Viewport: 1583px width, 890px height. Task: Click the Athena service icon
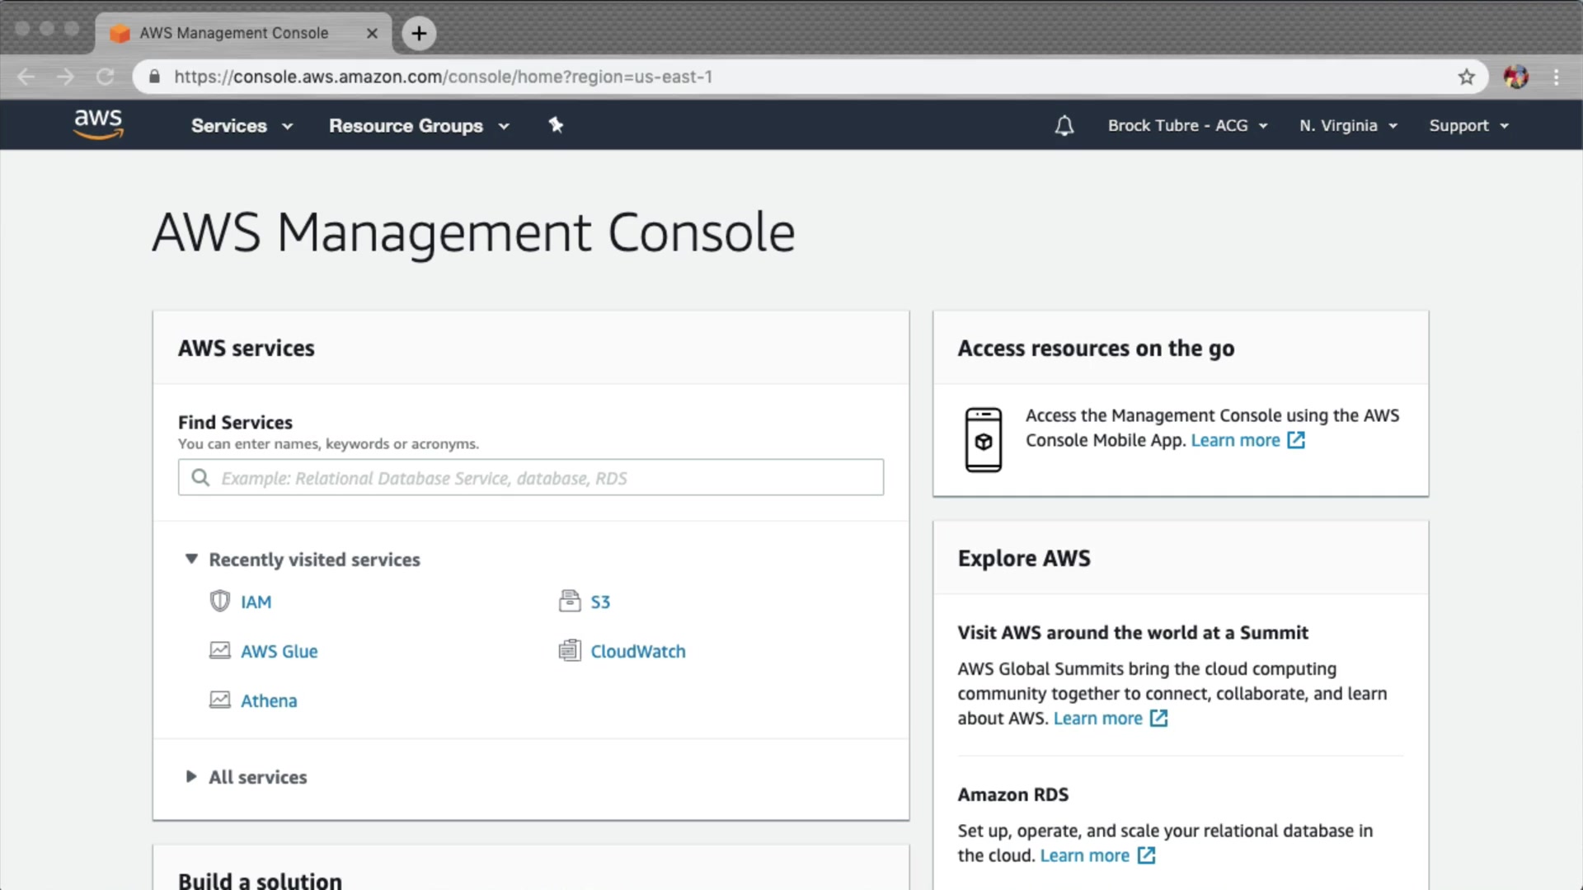tap(219, 700)
